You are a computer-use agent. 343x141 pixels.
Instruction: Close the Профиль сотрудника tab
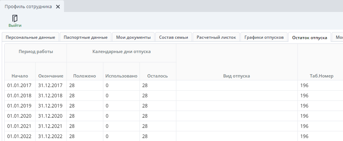click(58, 7)
